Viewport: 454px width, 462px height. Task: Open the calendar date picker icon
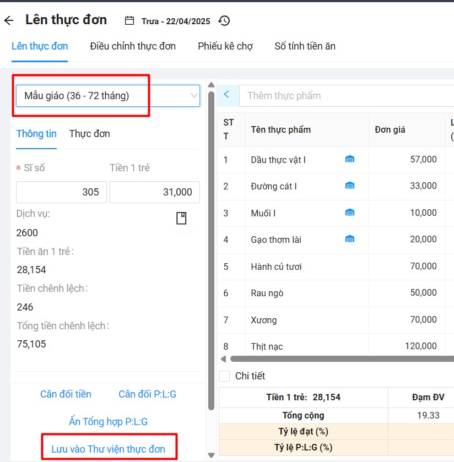pos(129,21)
